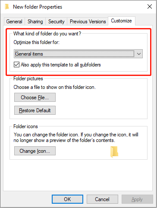Open the Sharing tab

coord(35,22)
